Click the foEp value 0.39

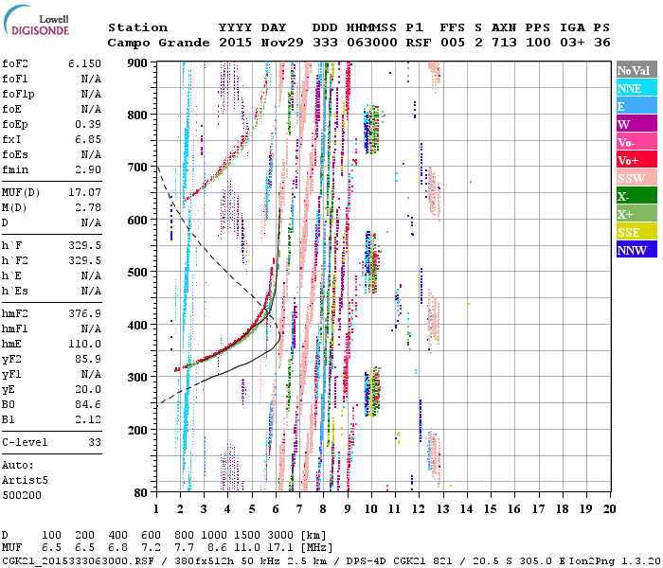tap(88, 124)
